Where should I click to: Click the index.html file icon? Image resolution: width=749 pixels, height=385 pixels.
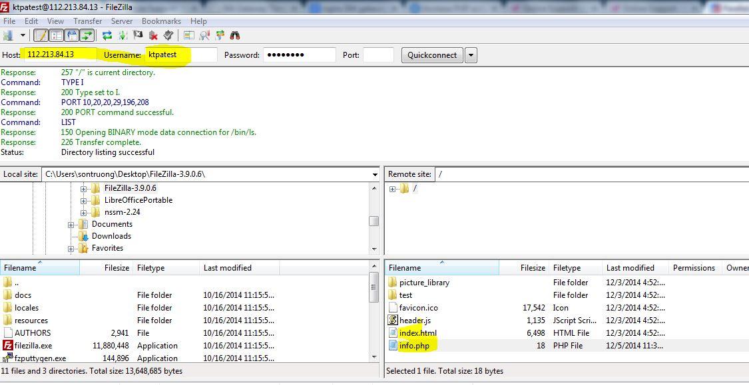393,333
